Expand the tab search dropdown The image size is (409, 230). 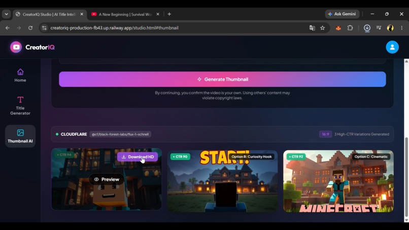pos(7,14)
